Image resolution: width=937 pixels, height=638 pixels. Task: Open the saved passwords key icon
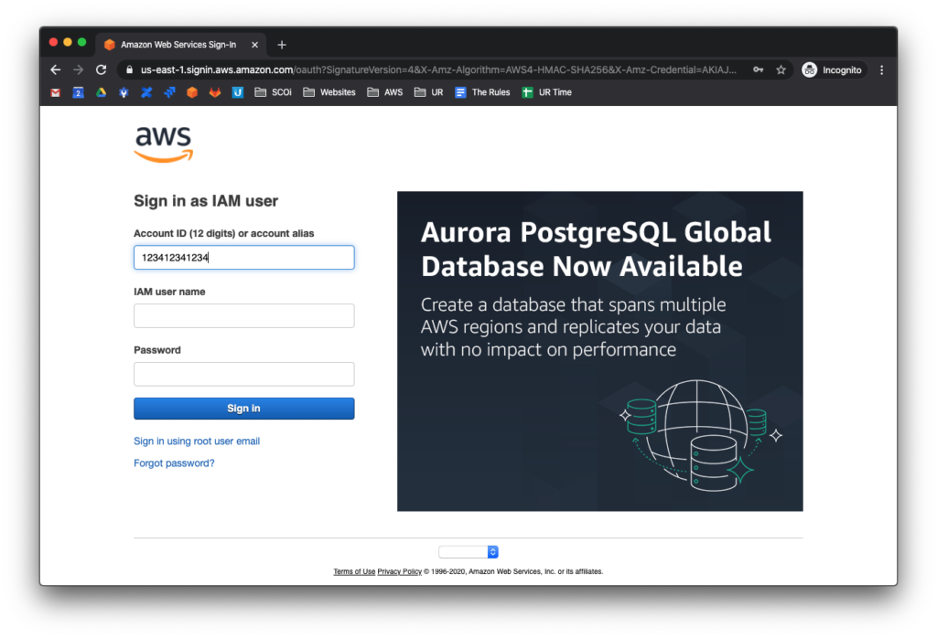pyautogui.click(x=758, y=69)
